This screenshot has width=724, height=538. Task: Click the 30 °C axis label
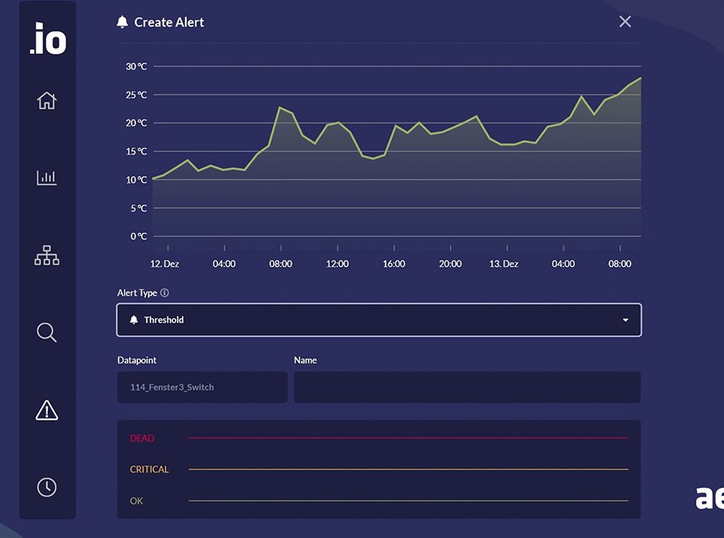point(136,67)
